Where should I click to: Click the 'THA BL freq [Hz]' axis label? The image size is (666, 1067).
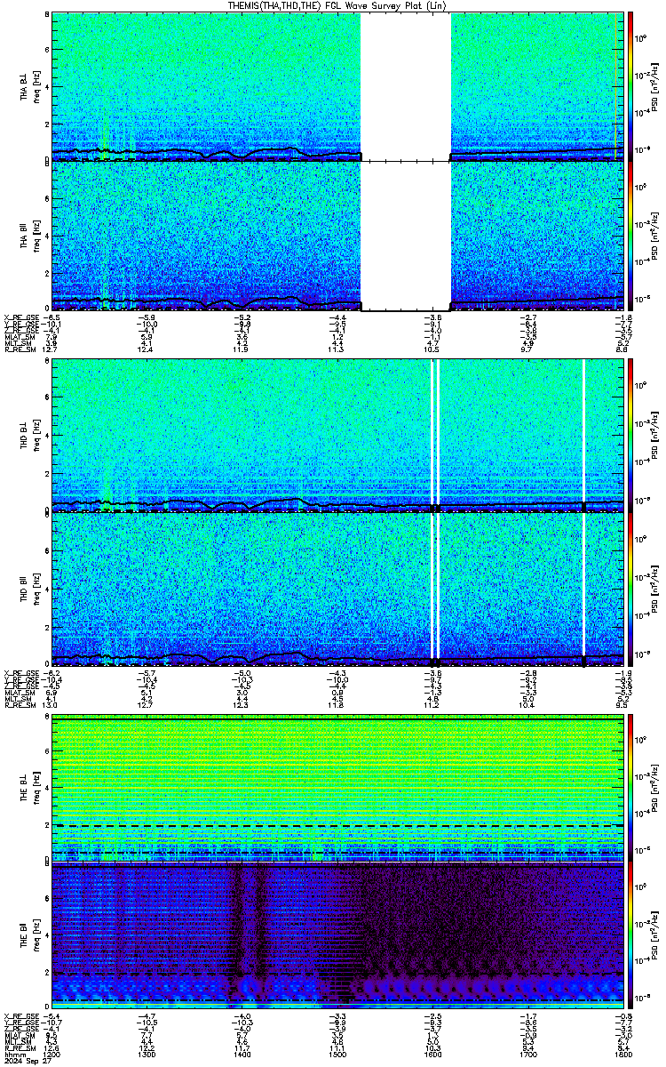29,86
